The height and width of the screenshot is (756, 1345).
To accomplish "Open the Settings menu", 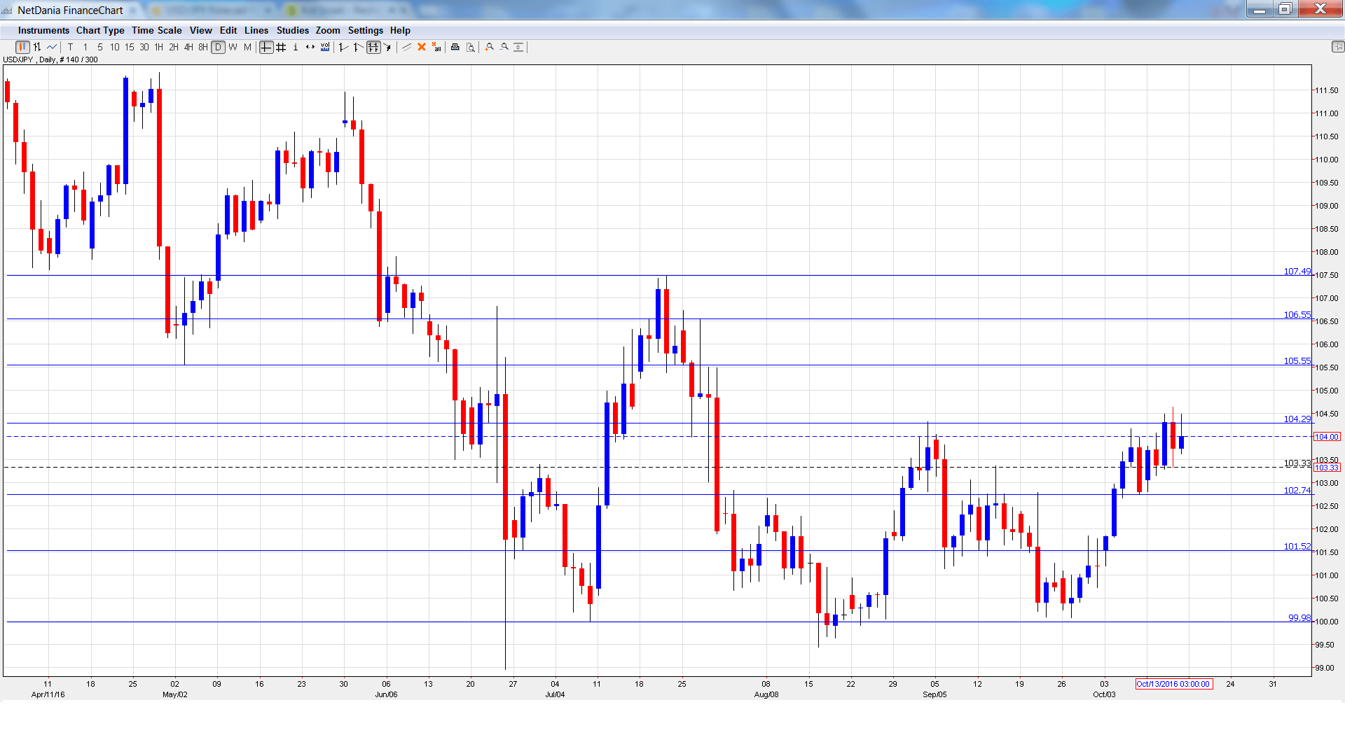I will [365, 30].
